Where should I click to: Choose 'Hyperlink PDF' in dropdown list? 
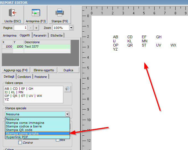tap(17, 137)
